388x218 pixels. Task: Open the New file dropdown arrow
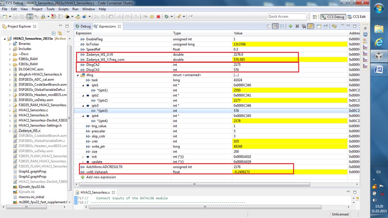coord(10,16)
